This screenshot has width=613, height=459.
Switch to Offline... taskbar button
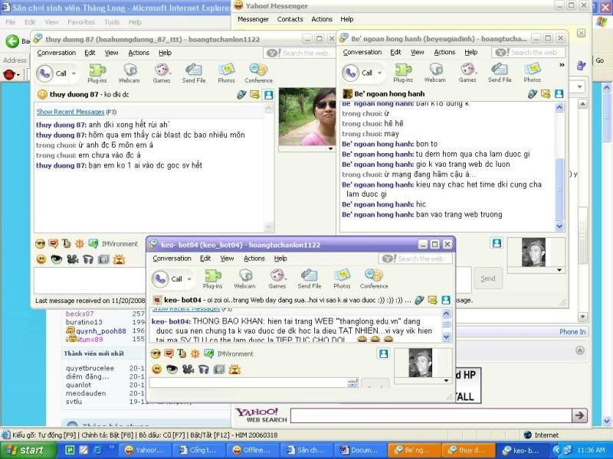254,451
